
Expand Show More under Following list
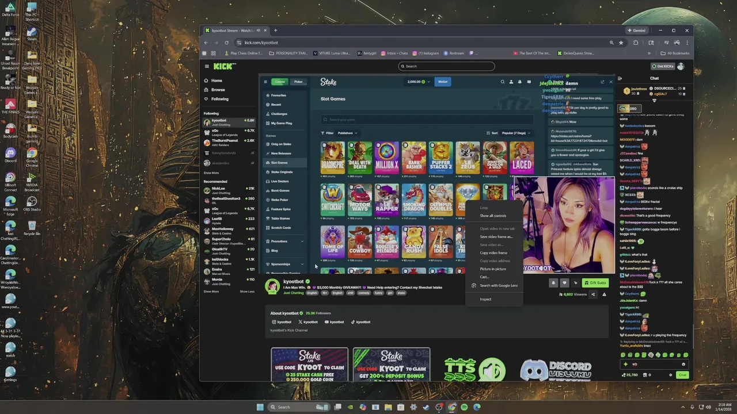point(211,172)
